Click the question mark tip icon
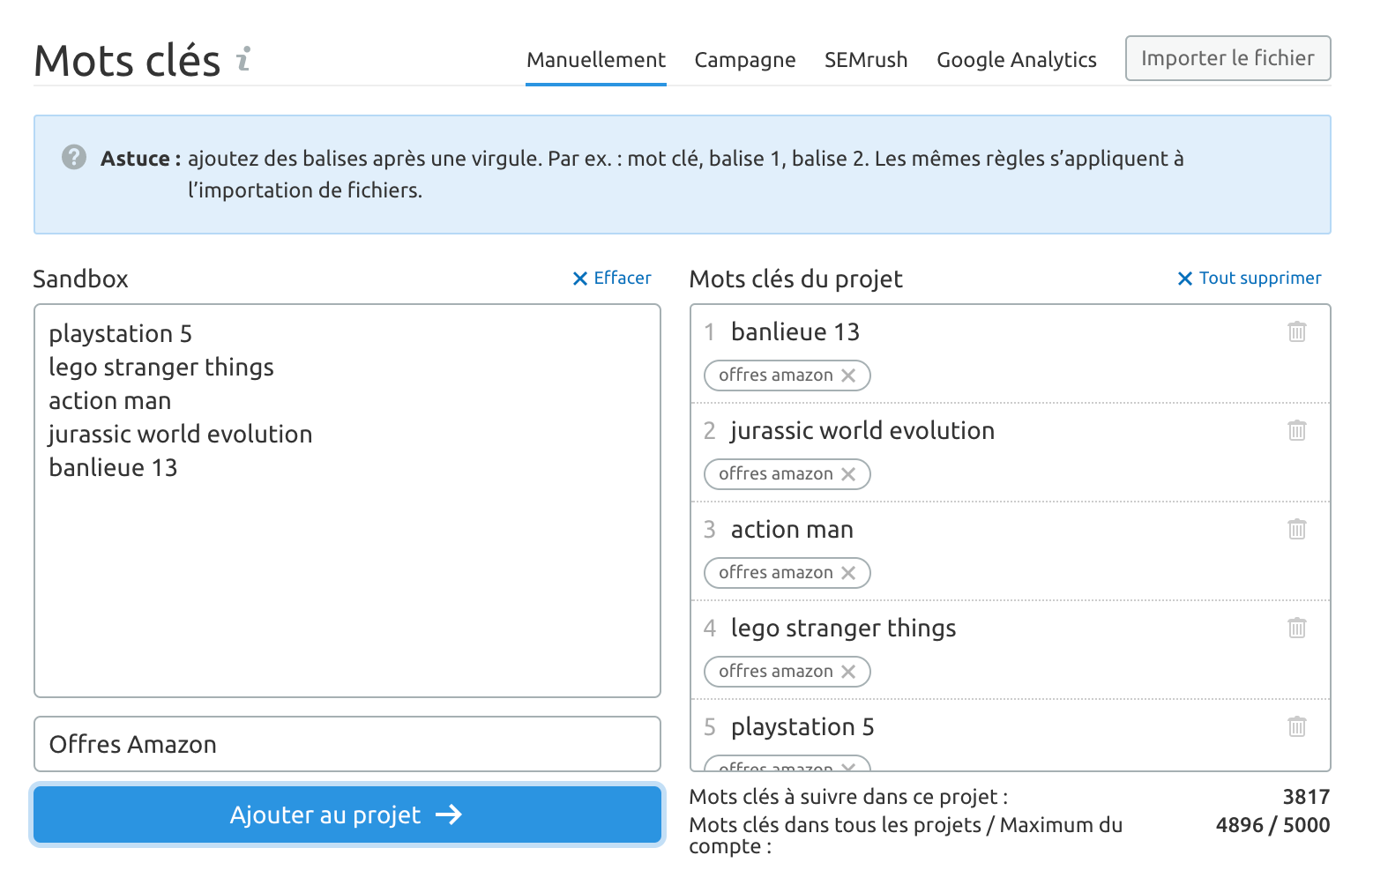 click(x=74, y=158)
